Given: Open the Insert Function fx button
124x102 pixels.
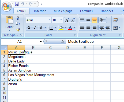Looking at the screenshot, I should (x=63, y=41).
